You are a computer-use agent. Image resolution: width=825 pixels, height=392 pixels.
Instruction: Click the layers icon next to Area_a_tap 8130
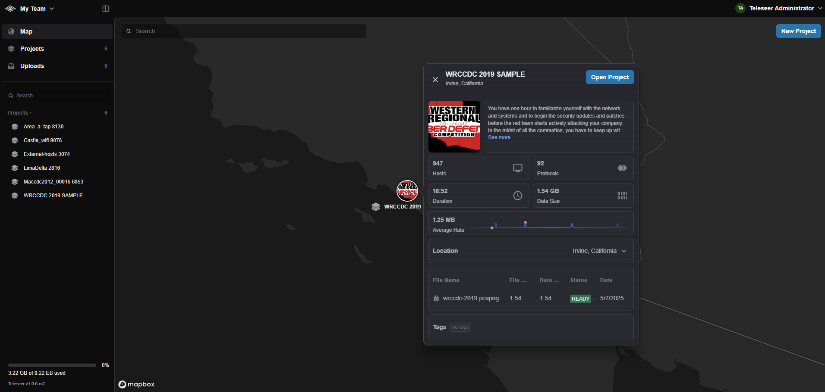[15, 127]
